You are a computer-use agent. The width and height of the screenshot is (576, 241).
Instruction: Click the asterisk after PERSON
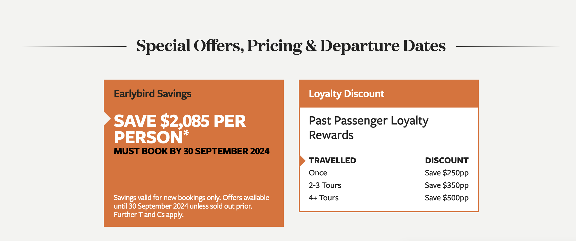[186, 134]
